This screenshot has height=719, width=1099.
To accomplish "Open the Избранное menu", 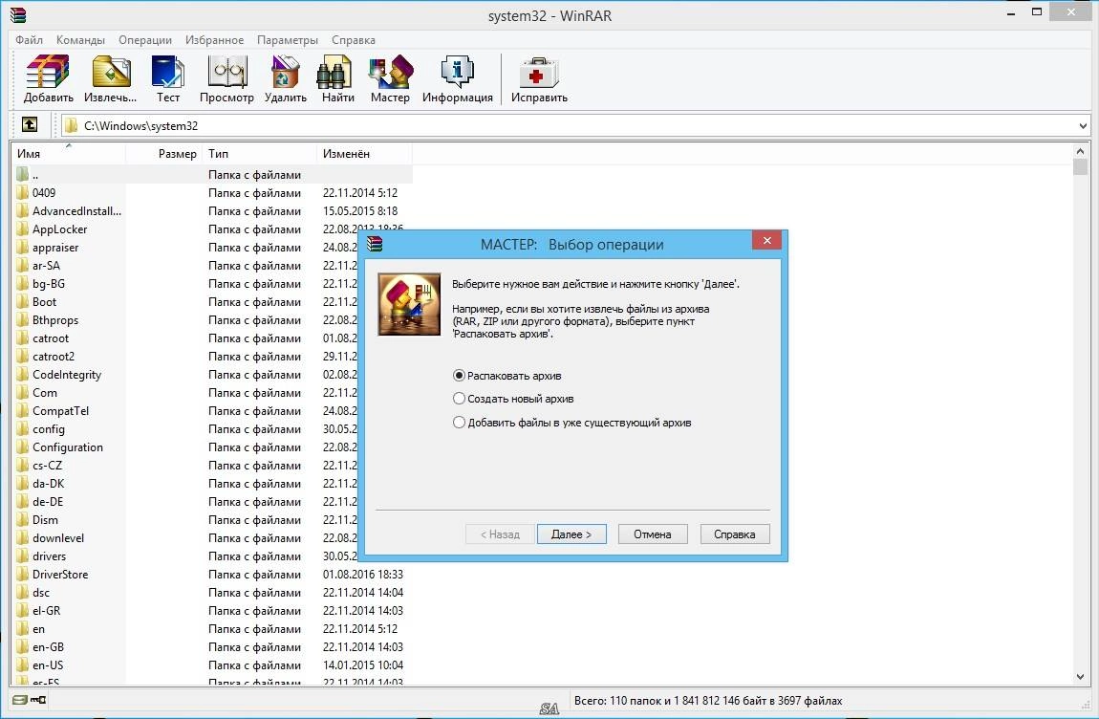I will tap(214, 40).
